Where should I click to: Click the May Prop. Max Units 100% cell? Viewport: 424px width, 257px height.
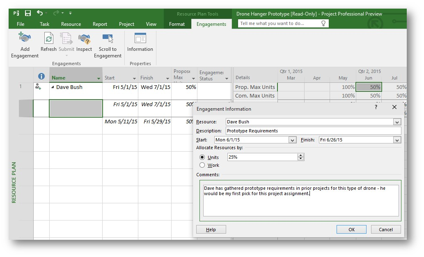coord(343,87)
